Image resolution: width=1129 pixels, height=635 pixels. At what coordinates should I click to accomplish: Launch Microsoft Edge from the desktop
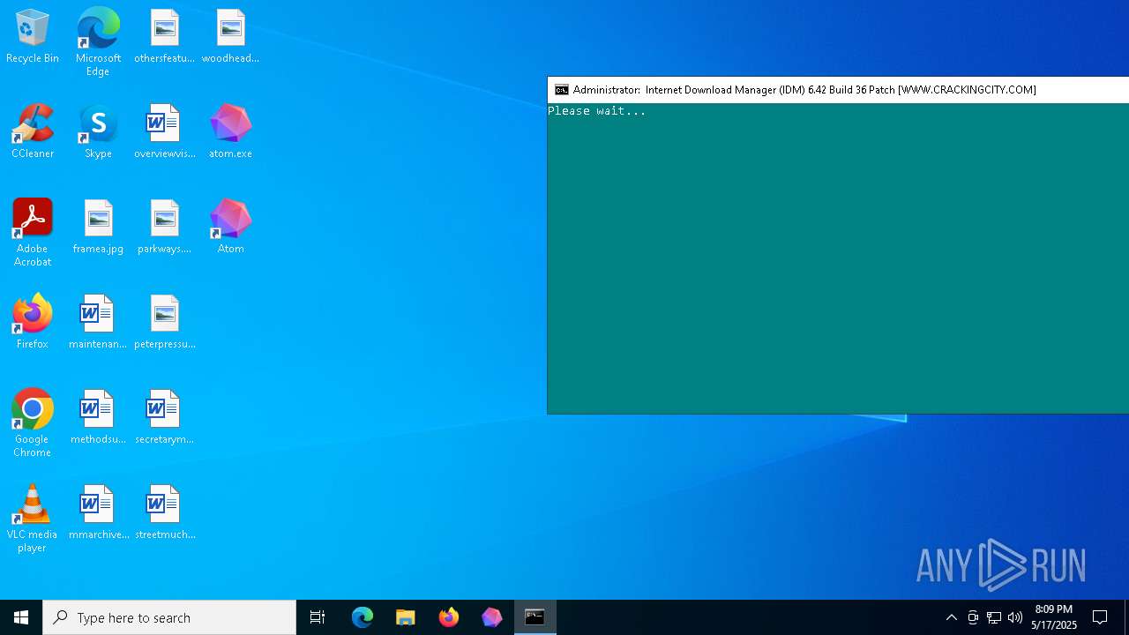[98, 42]
